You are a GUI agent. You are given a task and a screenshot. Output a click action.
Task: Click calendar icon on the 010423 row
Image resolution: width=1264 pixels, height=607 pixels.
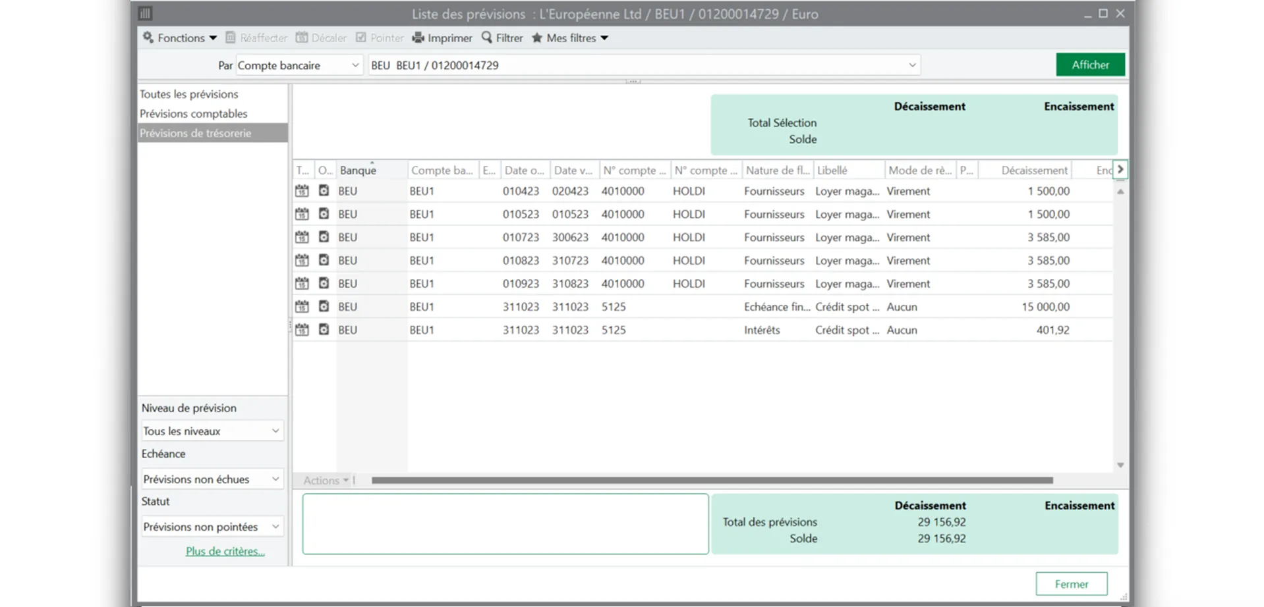point(302,191)
